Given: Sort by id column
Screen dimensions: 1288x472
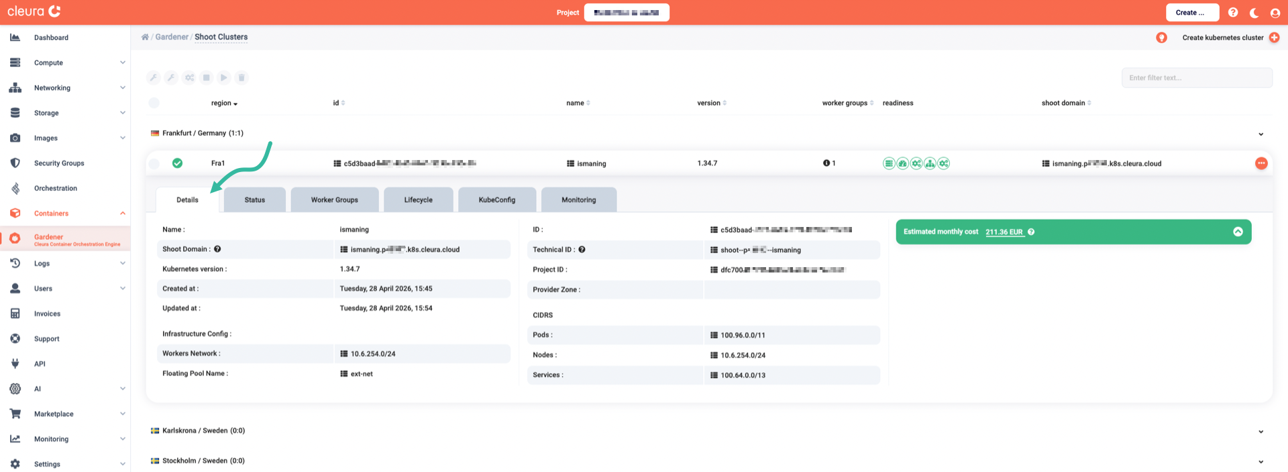Looking at the screenshot, I should [x=339, y=103].
